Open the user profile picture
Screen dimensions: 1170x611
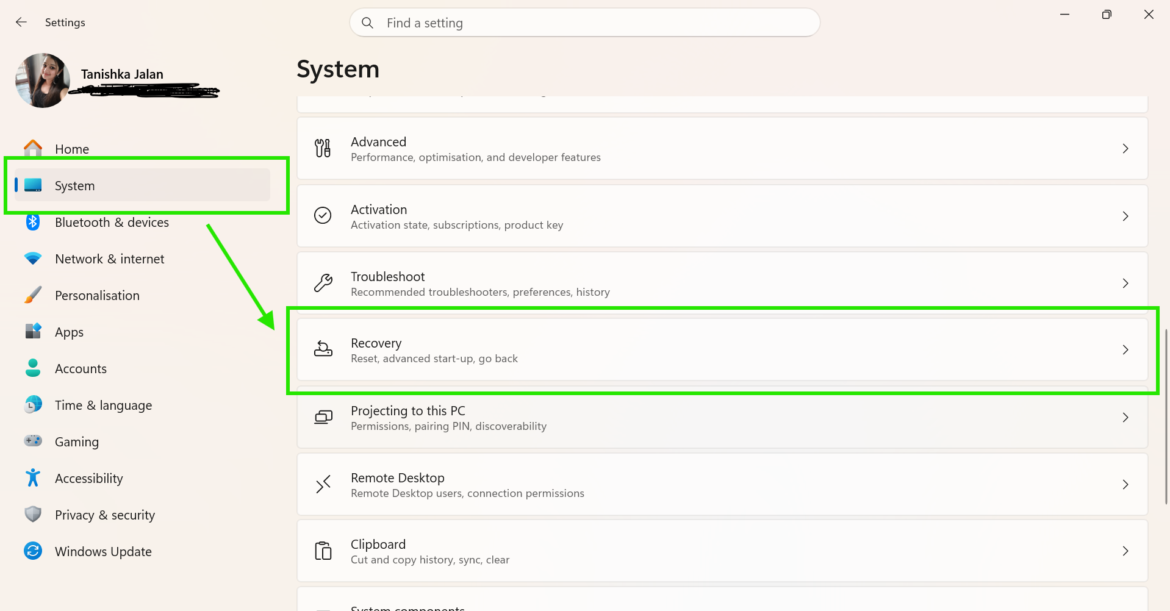tap(43, 80)
